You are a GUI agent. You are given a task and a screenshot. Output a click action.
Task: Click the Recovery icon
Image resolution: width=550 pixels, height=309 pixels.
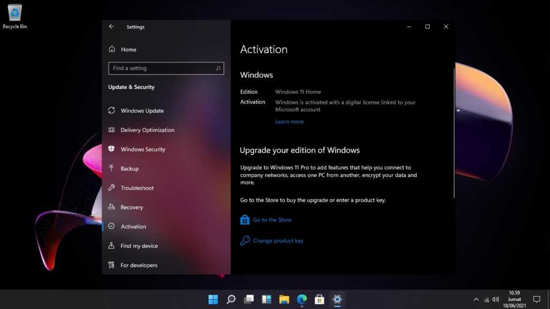pyautogui.click(x=112, y=207)
